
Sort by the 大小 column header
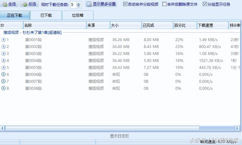tap(126, 25)
